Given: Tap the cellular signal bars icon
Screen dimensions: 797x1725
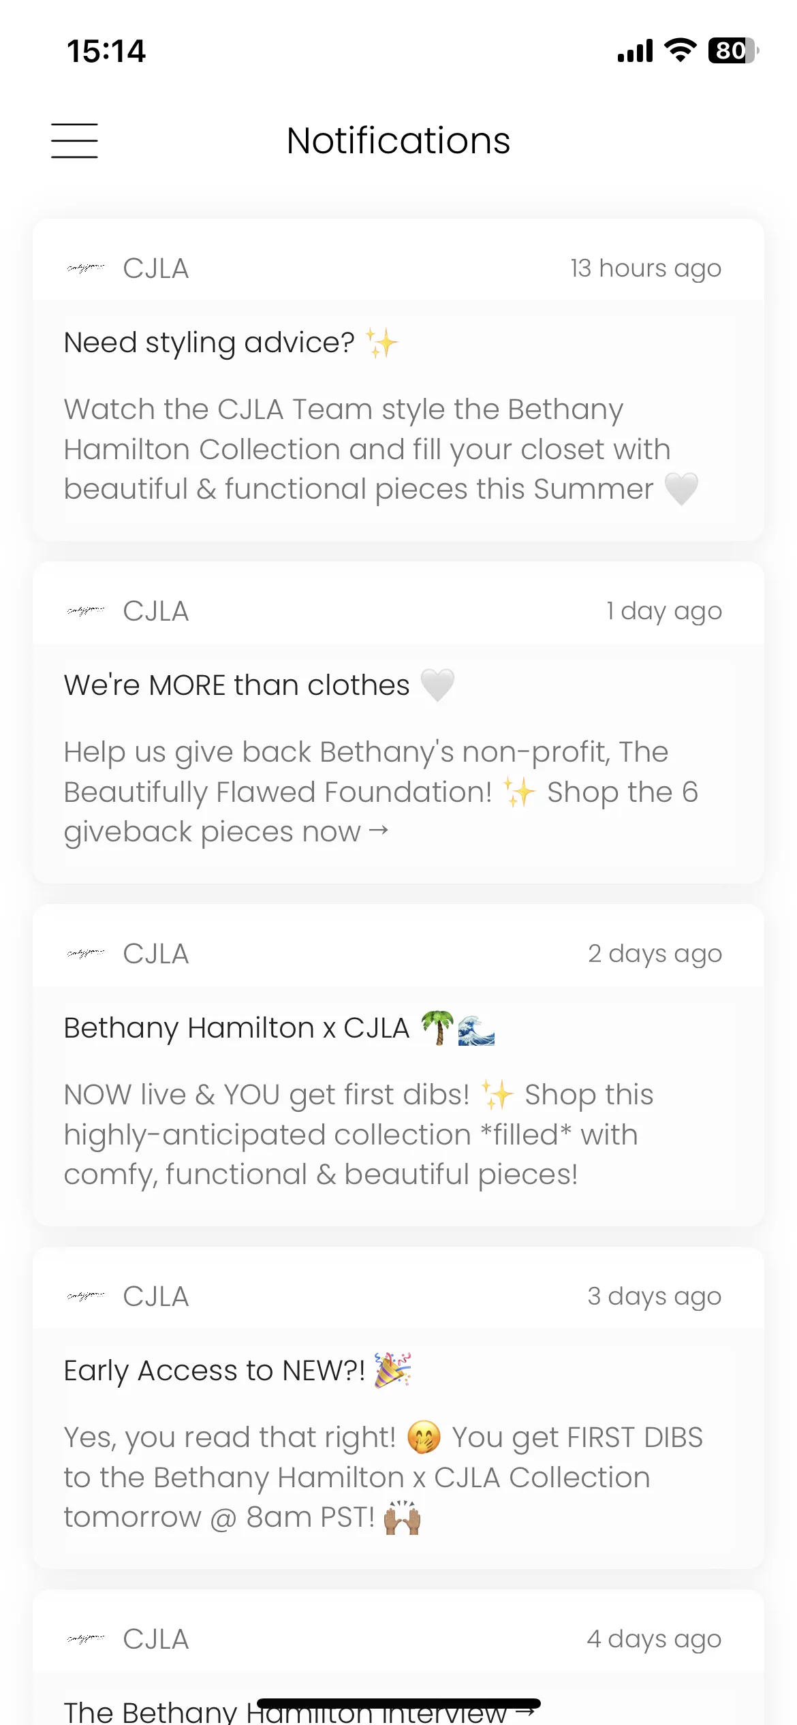Looking at the screenshot, I should pos(635,51).
